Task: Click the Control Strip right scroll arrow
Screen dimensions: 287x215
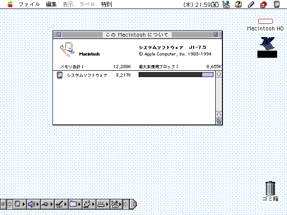Action: click(126, 204)
